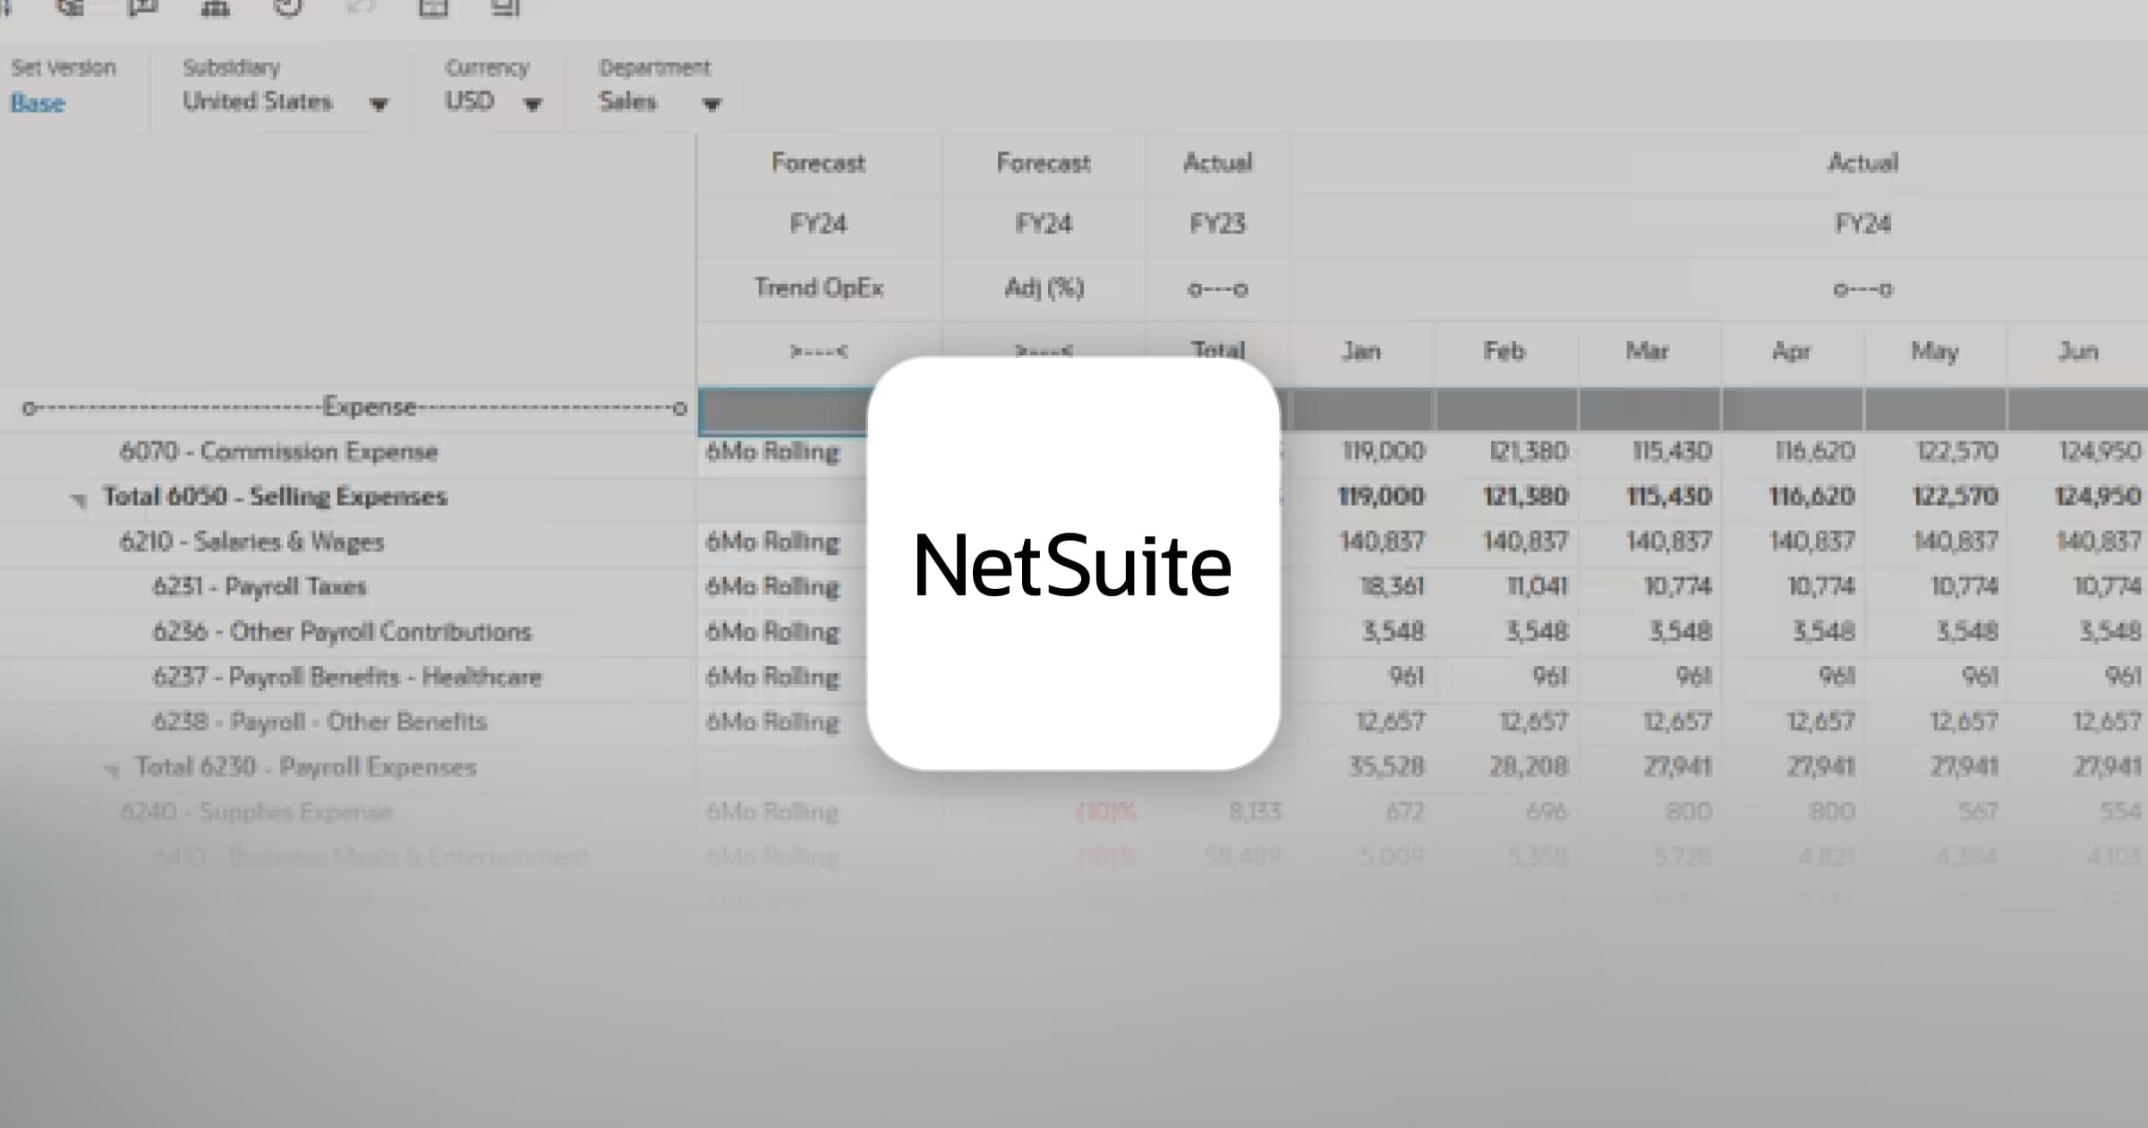Click the Adj (%) column header

1043,287
